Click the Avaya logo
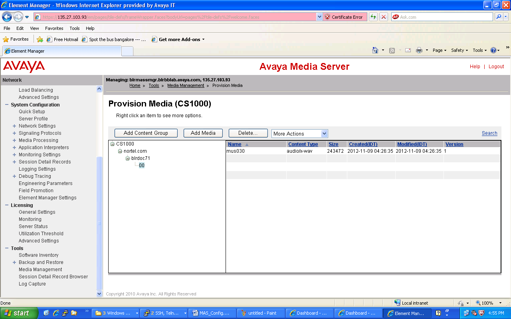This screenshot has width=511, height=319. pos(24,67)
